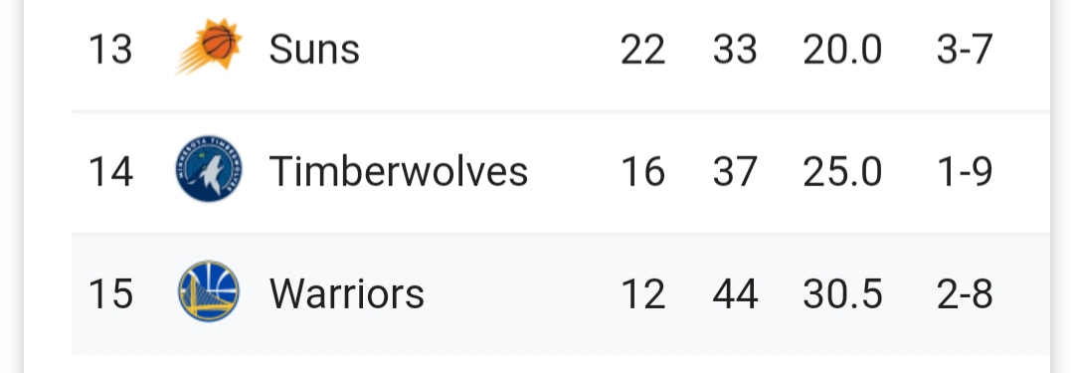Select Suns wins value 22
The width and height of the screenshot is (1074, 373).
coord(643,50)
